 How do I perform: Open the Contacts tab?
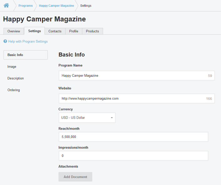pos(55,31)
